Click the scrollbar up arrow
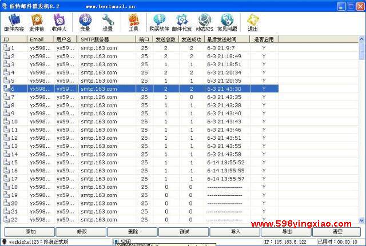 [361, 39]
